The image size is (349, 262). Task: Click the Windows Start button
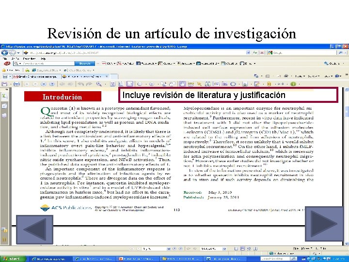[13, 259]
